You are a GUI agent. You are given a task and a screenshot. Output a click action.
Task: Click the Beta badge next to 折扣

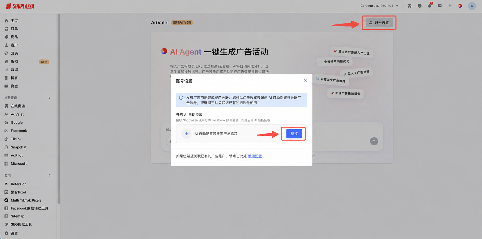pyautogui.click(x=44, y=62)
